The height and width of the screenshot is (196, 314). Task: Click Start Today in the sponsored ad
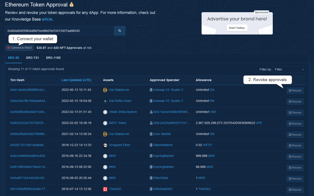[237, 28]
